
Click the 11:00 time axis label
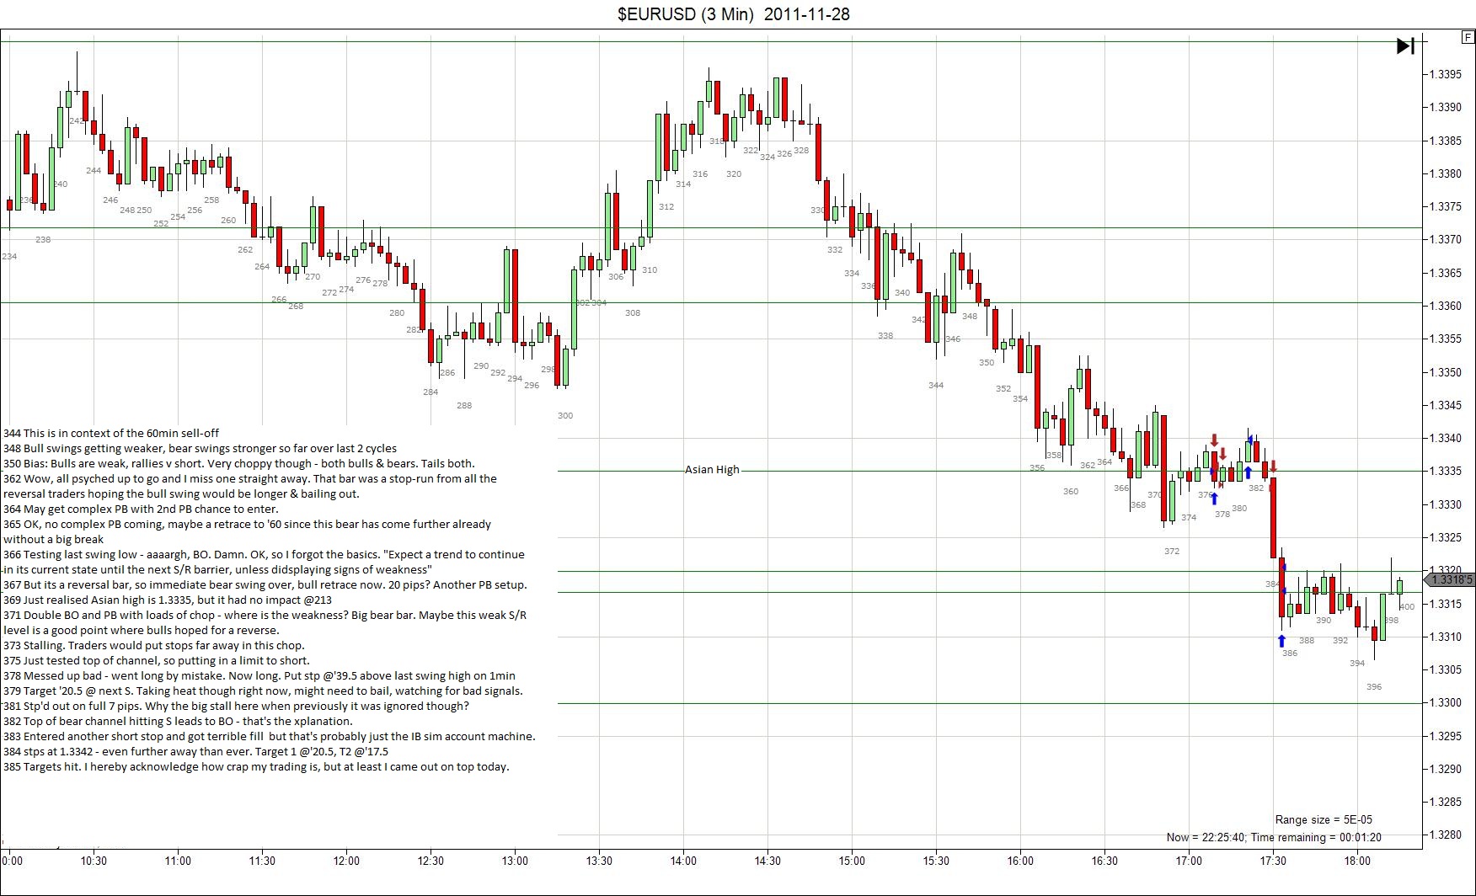(x=178, y=861)
